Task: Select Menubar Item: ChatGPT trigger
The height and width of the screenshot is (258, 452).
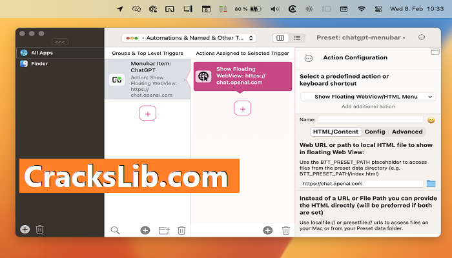Action: pyautogui.click(x=148, y=79)
